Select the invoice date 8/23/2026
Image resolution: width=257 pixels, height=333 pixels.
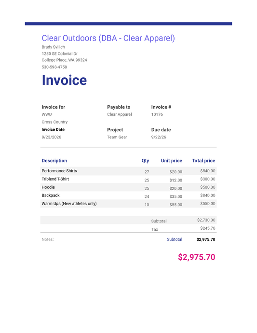[x=52, y=137]
